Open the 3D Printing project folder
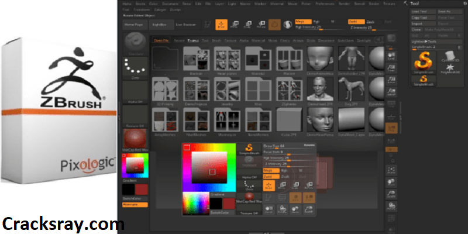The image size is (468, 234). click(165, 92)
